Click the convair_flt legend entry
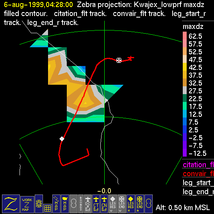Viewport: 214px width, 214px height. pyautogui.click(x=198, y=174)
